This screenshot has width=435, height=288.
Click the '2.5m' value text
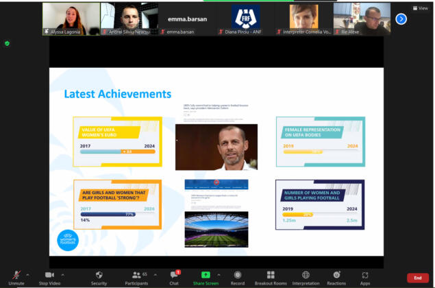[x=352, y=220]
